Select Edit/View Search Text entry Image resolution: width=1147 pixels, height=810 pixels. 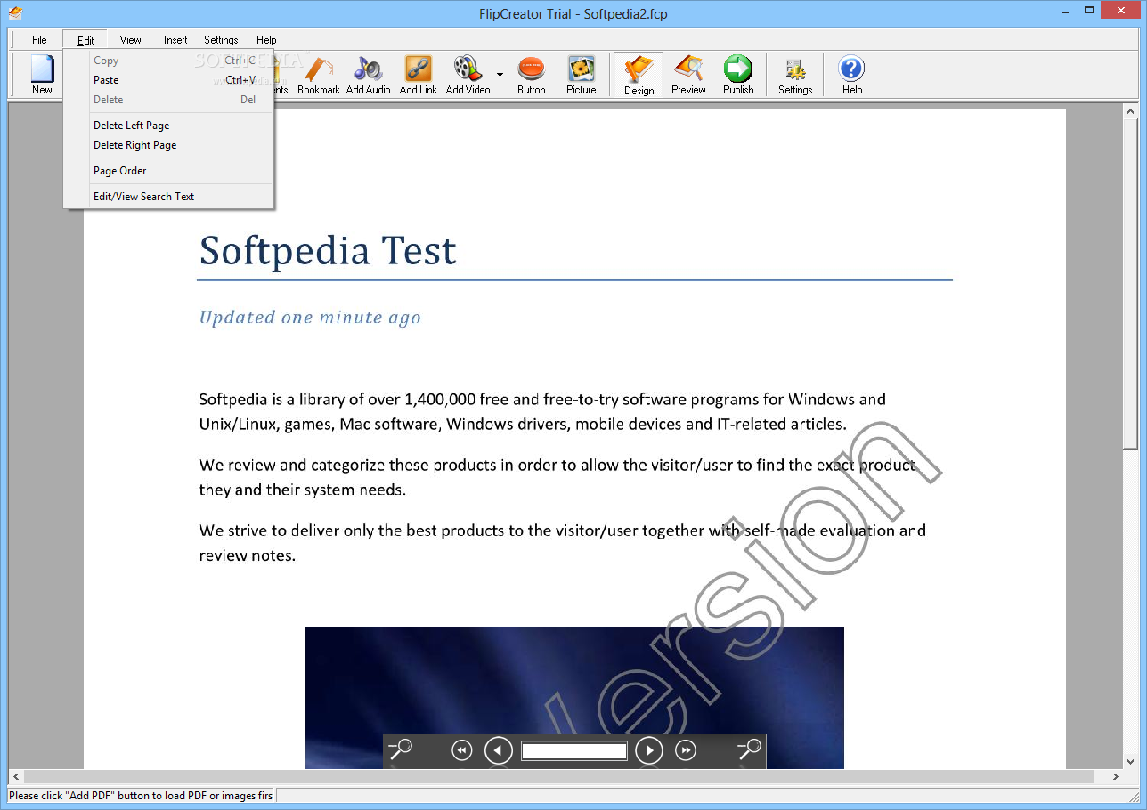click(x=168, y=197)
